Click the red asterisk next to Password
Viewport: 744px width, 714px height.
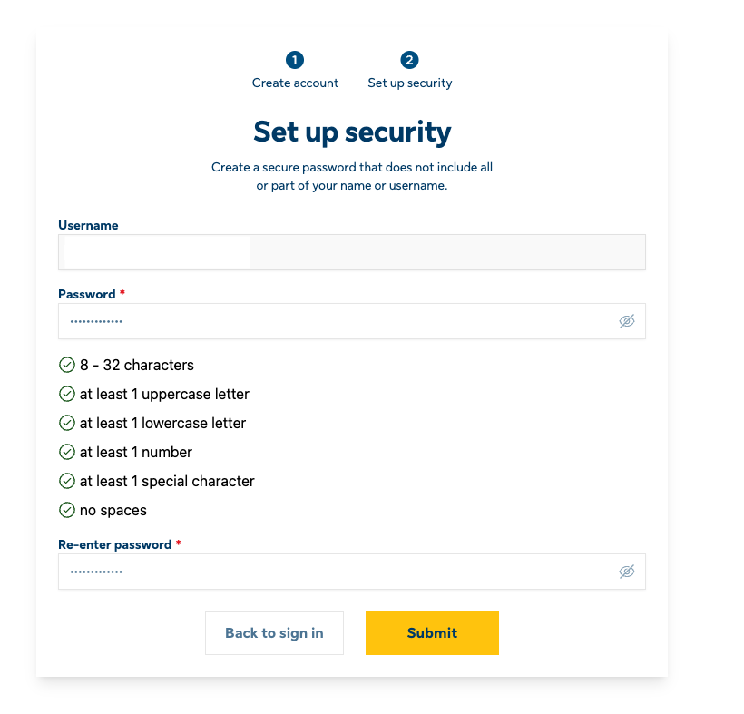tap(122, 293)
